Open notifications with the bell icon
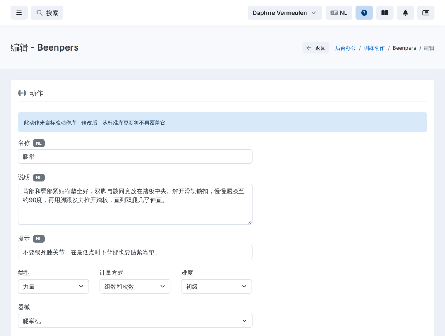This screenshot has height=336, width=445. (405, 13)
